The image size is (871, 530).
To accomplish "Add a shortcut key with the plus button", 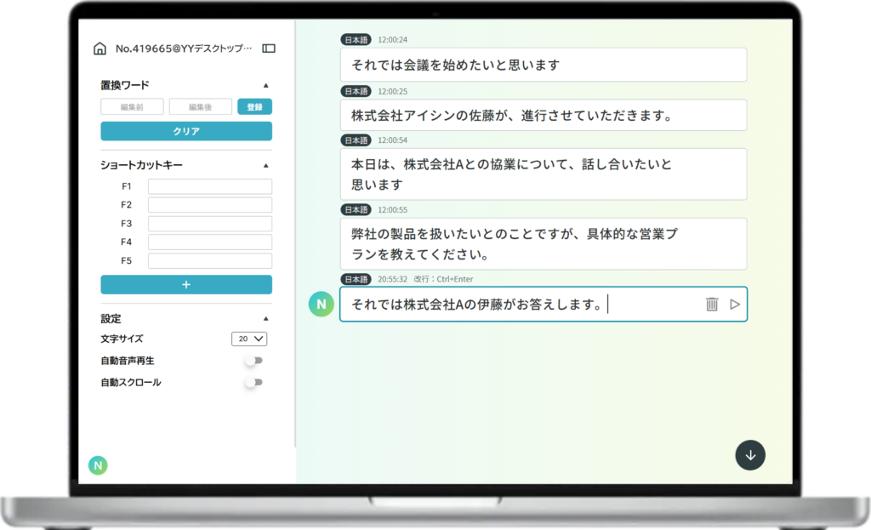I will 186,284.
